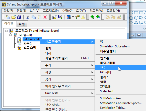Click the Paste clipboard icon
Screen dimensions: 146x111
coord(39,17)
